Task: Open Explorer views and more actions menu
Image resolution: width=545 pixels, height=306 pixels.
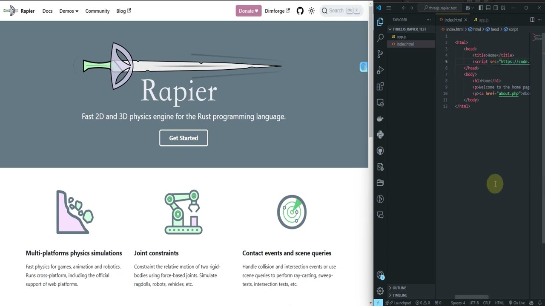Action: 429,20
